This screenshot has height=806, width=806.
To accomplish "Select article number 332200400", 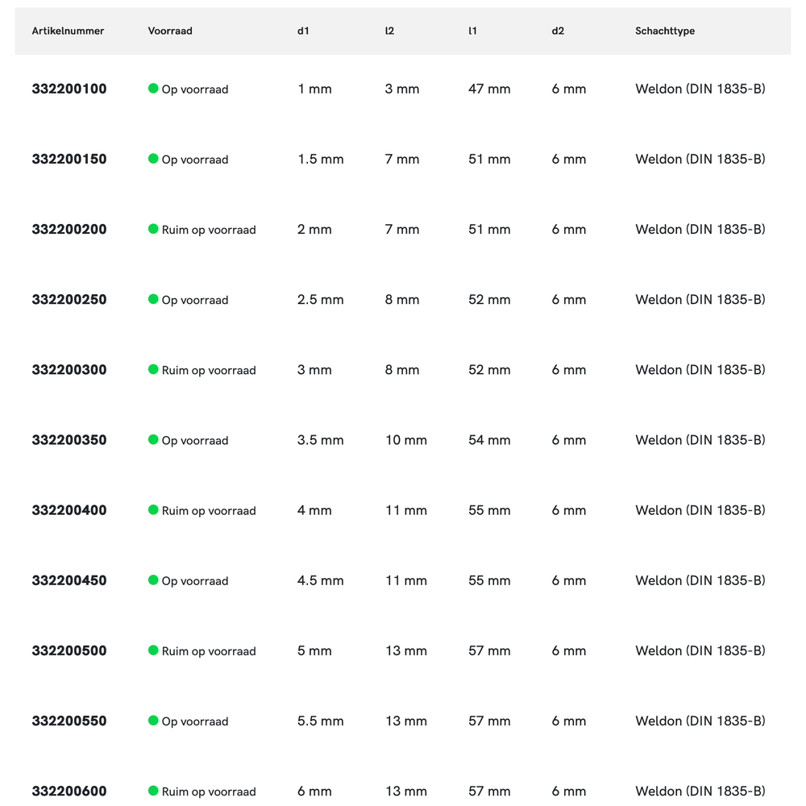I will click(69, 510).
